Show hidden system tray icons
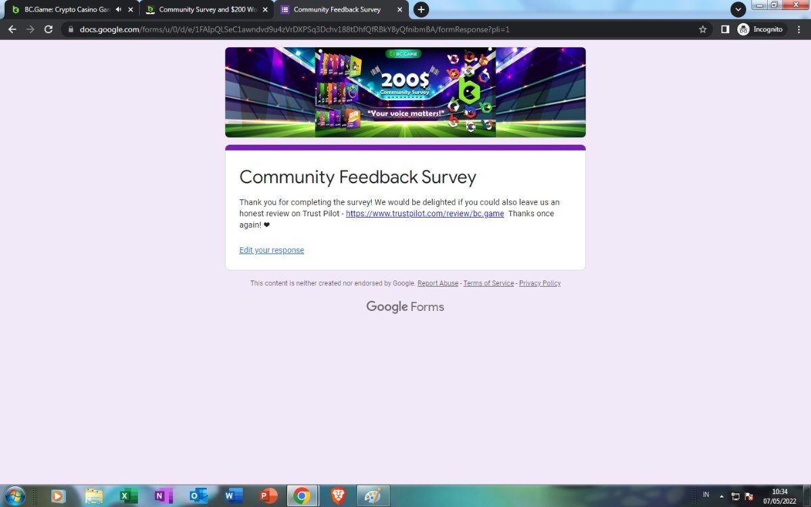 [722, 496]
